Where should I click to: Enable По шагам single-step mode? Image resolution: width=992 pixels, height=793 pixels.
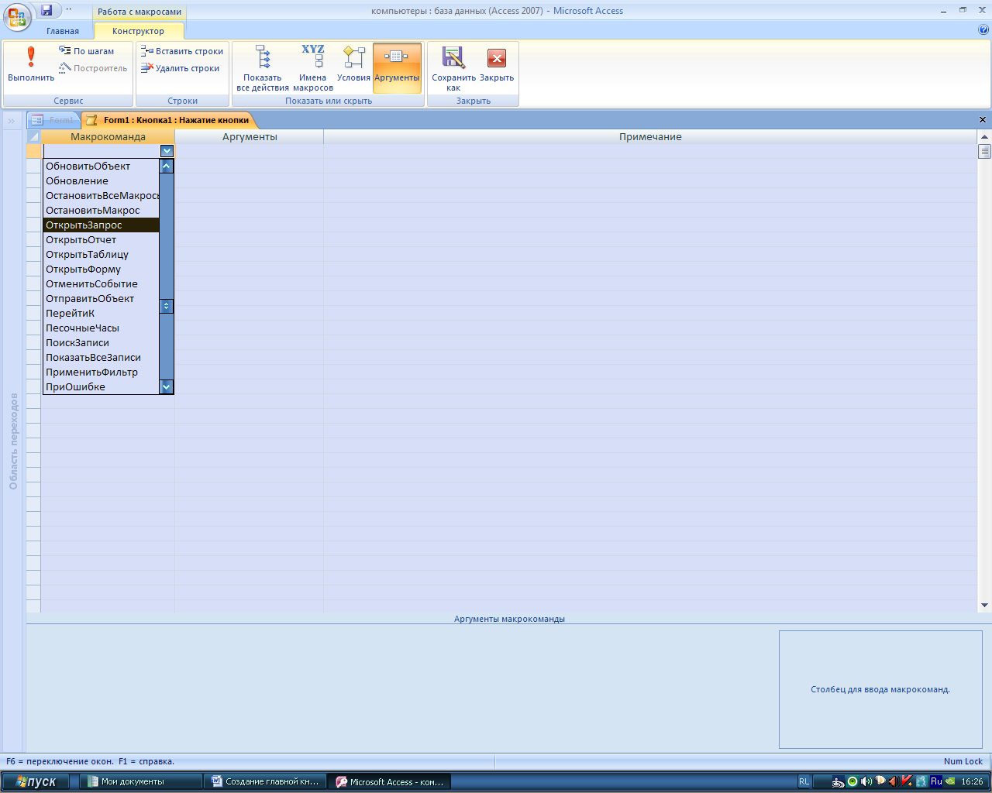(87, 51)
